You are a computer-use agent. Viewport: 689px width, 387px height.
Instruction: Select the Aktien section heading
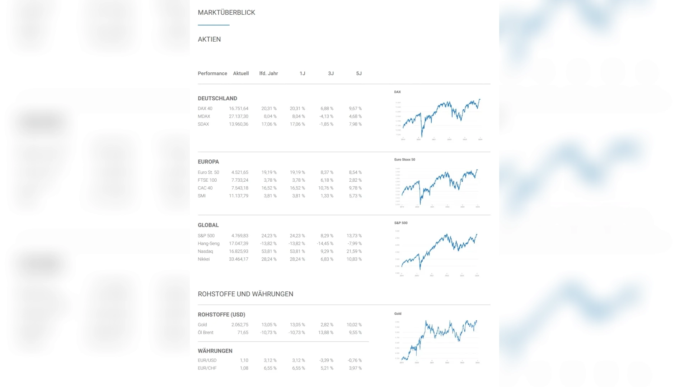coord(209,39)
